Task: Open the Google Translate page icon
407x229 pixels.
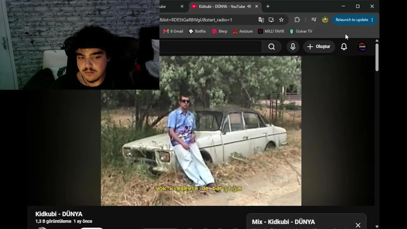Action: click(x=261, y=20)
